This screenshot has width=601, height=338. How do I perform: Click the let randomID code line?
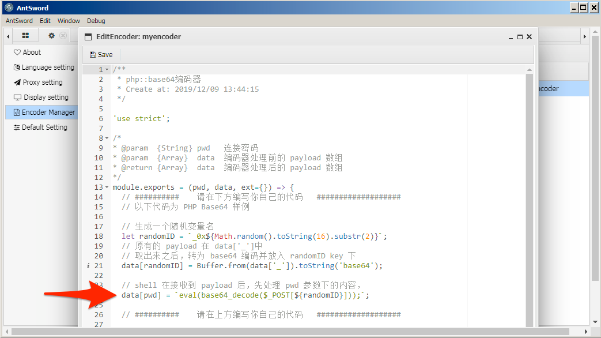coord(254,236)
